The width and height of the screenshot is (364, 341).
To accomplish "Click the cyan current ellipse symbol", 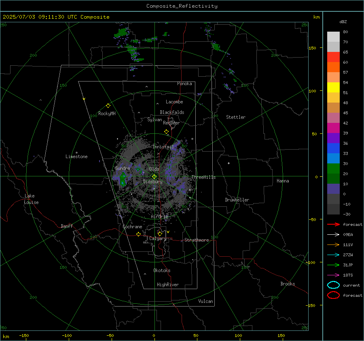I will click(x=333, y=285).
